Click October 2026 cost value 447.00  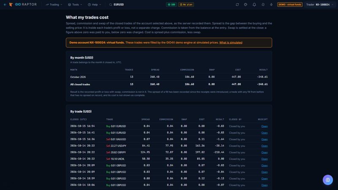tap(236, 77)
